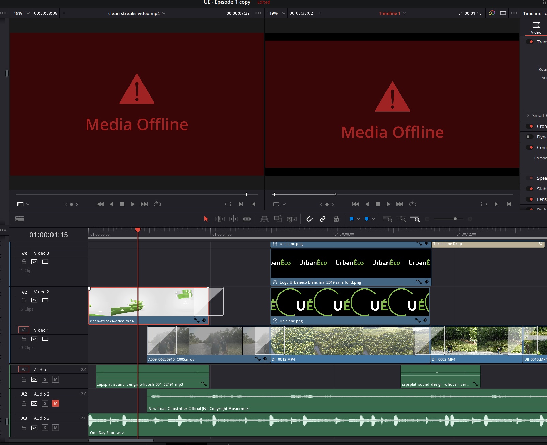Select the Video tab in Inspector
Screen dimensions: 547x445
point(536,28)
